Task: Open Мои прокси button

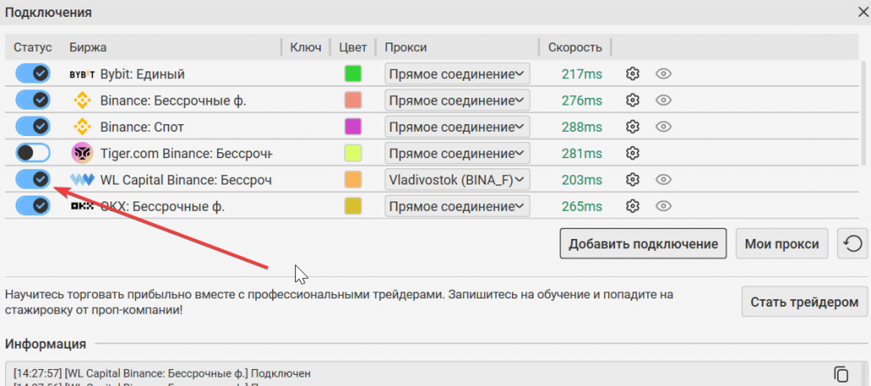Action: pyautogui.click(x=781, y=244)
